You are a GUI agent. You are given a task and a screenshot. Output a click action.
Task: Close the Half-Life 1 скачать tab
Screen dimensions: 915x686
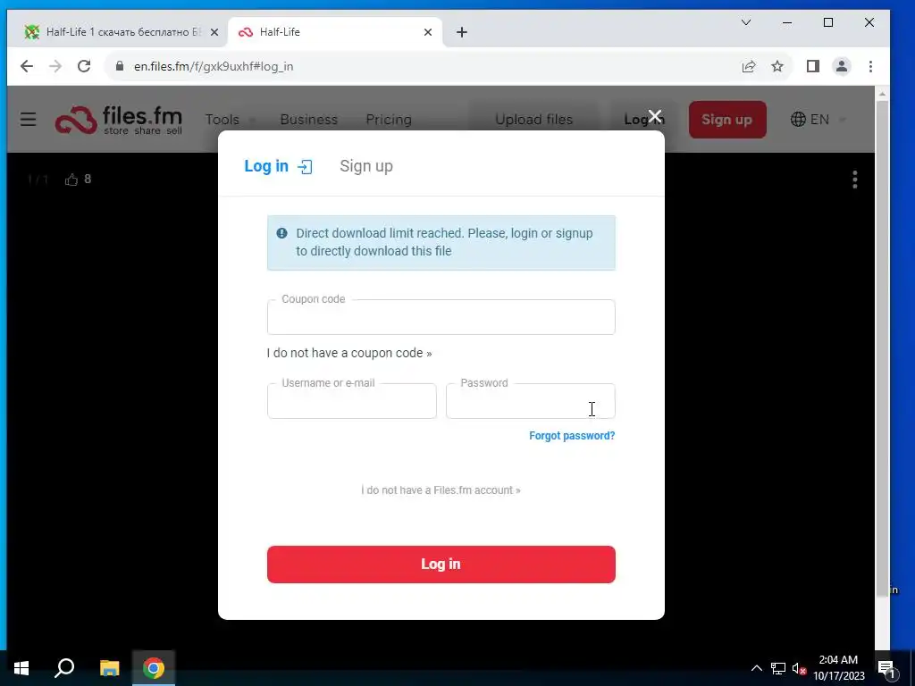click(214, 32)
